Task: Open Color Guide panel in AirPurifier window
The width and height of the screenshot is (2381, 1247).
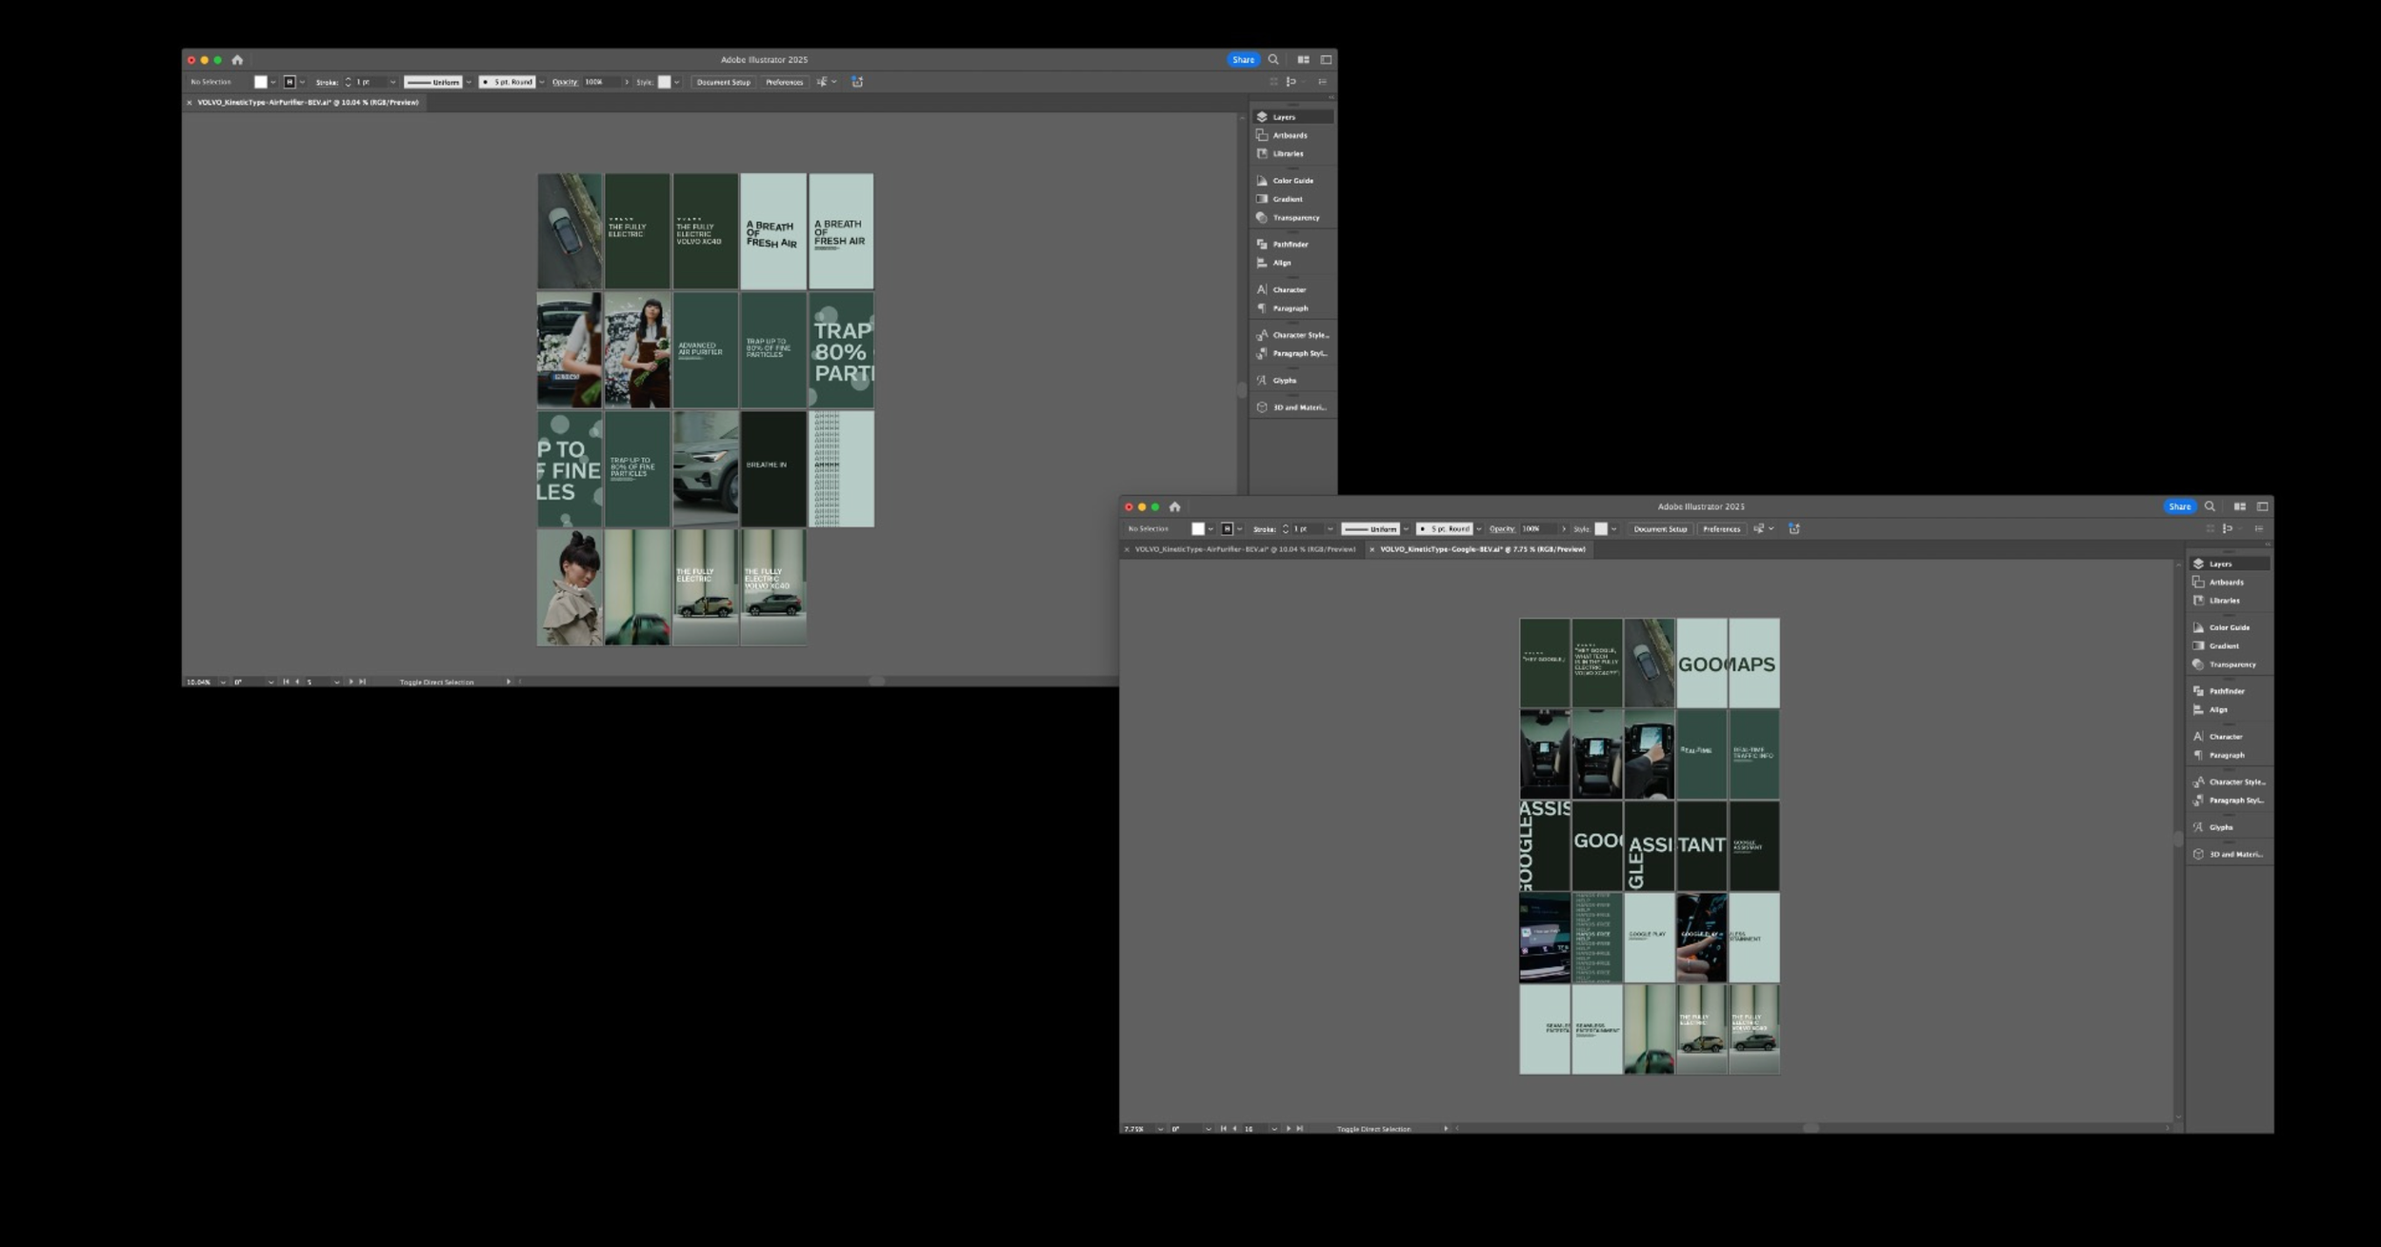Action: [1292, 180]
